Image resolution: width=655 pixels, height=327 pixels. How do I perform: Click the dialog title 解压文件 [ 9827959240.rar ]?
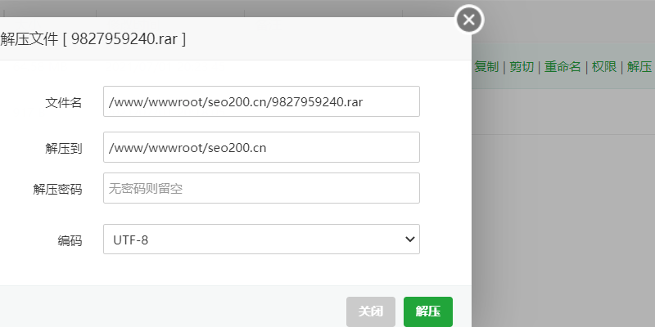(x=93, y=38)
